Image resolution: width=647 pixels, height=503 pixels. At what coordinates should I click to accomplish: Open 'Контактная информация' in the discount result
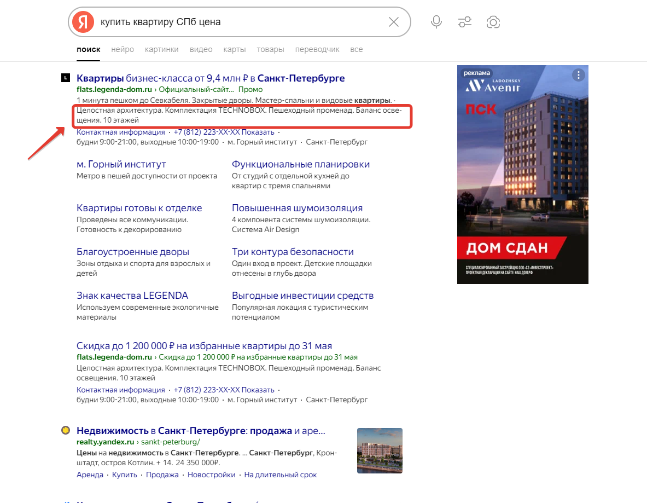[121, 390]
